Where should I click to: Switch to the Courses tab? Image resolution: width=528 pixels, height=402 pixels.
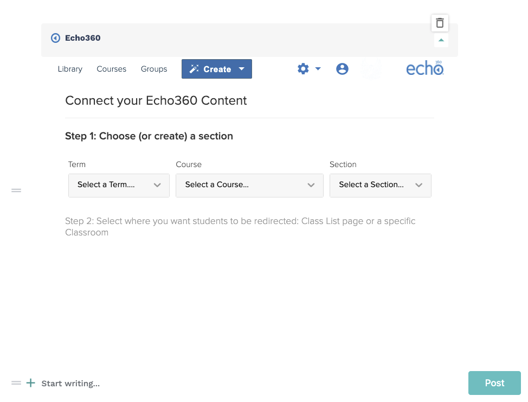[112, 69]
